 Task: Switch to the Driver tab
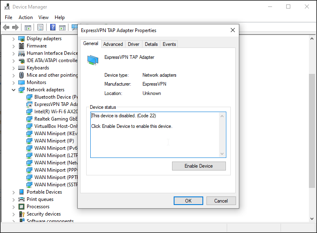(134, 44)
